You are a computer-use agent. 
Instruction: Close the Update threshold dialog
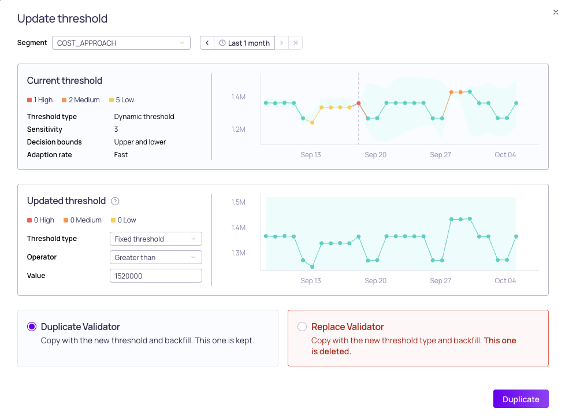556,12
